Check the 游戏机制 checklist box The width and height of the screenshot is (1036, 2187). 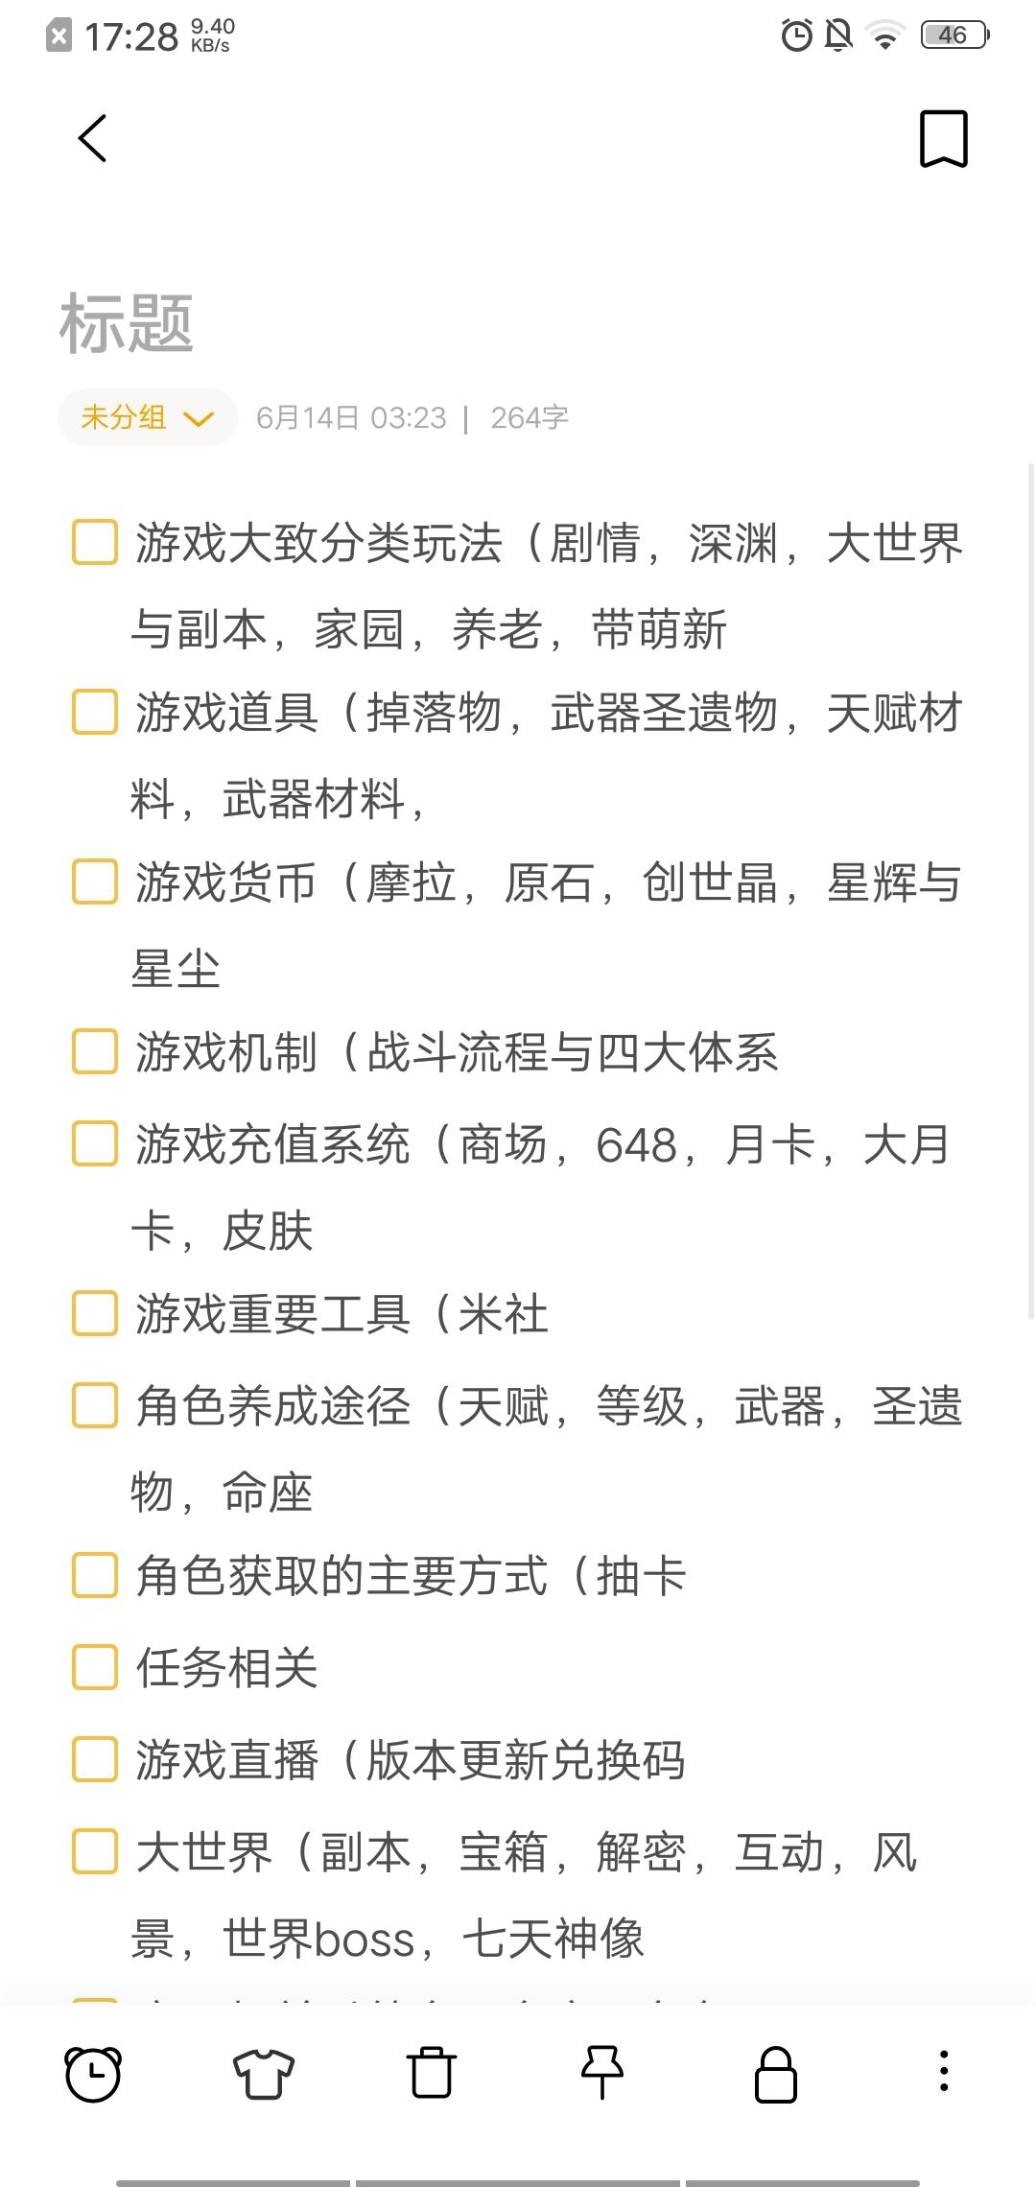coord(95,1051)
